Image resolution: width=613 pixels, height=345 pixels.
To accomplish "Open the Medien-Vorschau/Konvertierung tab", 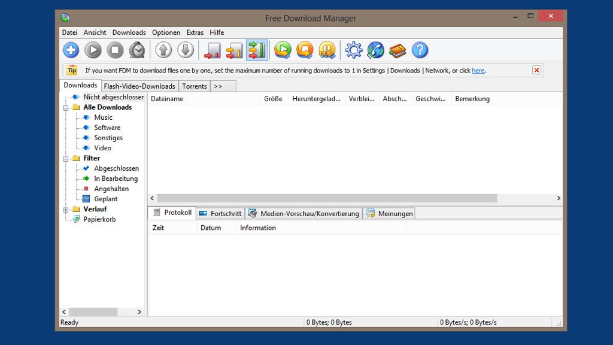I will (304, 214).
